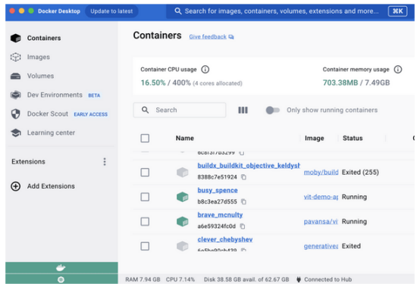
Task: Open the Extensions three-dot menu
Action: (105, 161)
